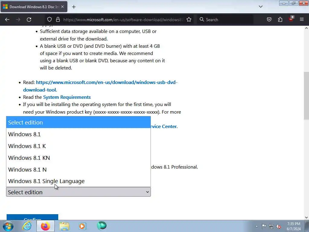Open the tracking protection shield
The image size is (309, 232).
pos(49,20)
